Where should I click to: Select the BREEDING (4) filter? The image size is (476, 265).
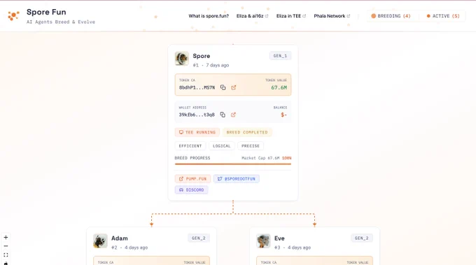[391, 16]
